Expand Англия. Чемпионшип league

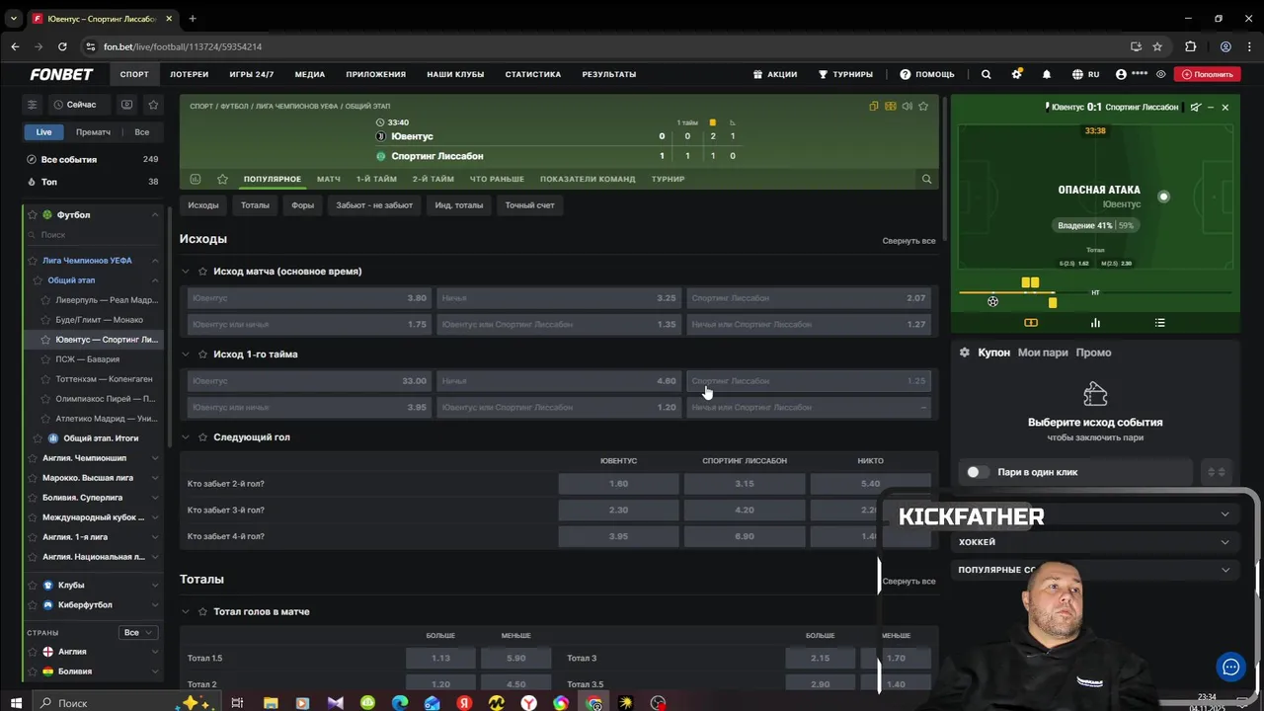[155, 458]
